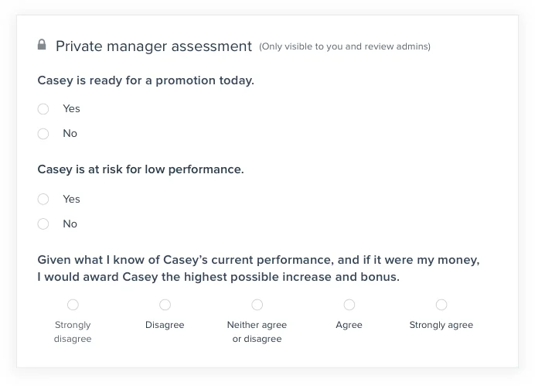Select Yes for ready for promotion

(43, 109)
